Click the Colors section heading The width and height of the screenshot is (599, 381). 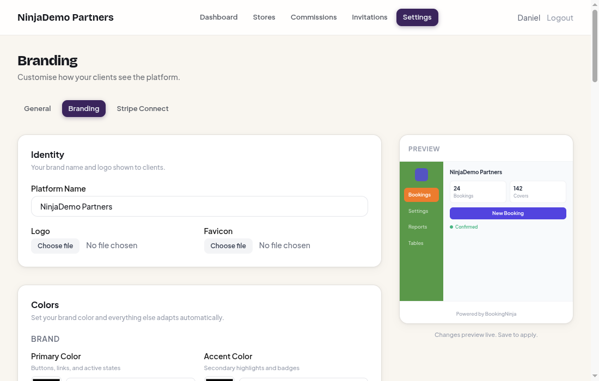(x=45, y=305)
